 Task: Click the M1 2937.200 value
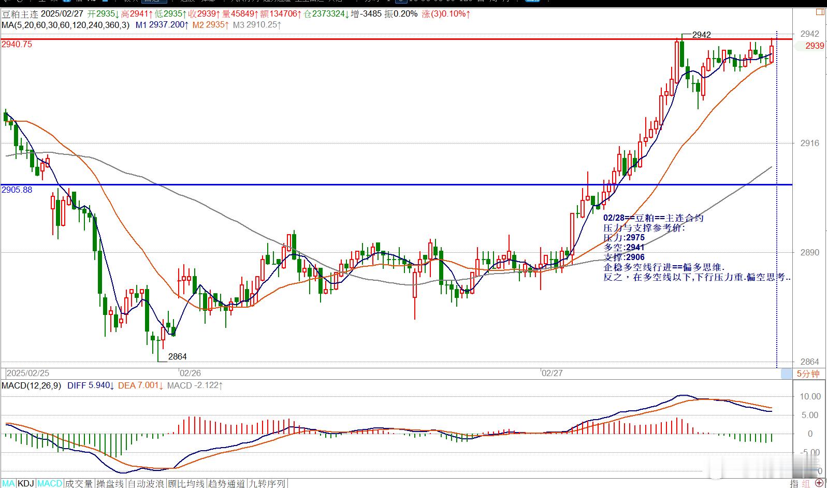pyautogui.click(x=163, y=25)
